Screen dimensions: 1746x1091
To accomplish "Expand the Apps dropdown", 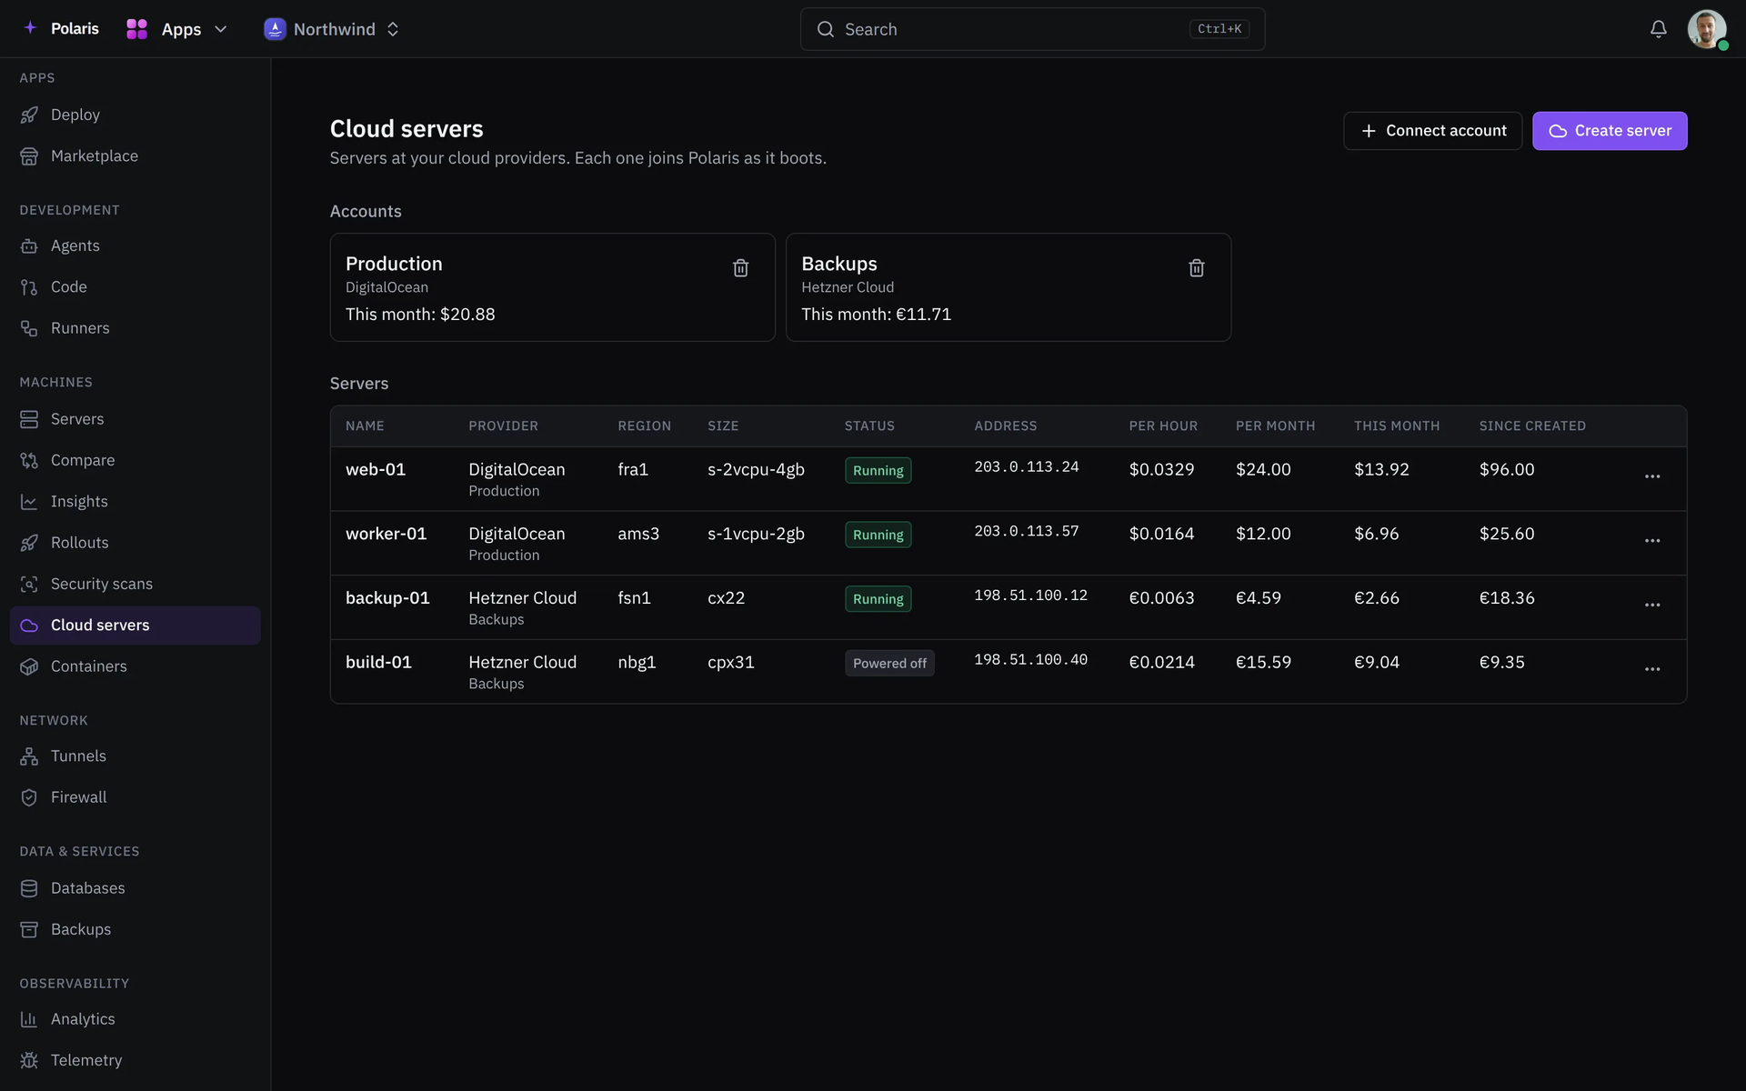I will coord(177,29).
